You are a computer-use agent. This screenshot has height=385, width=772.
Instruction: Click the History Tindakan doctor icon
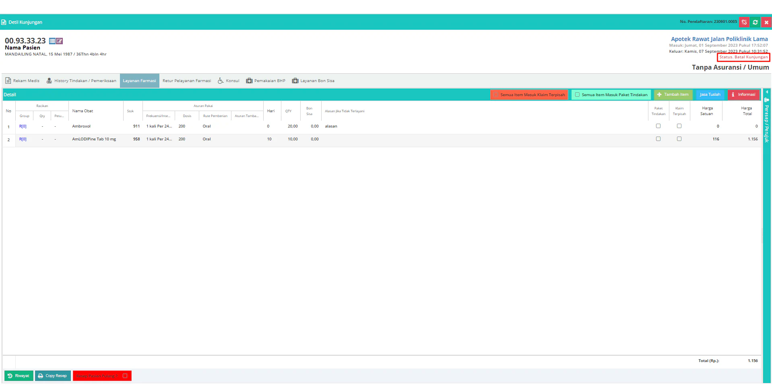click(x=49, y=81)
